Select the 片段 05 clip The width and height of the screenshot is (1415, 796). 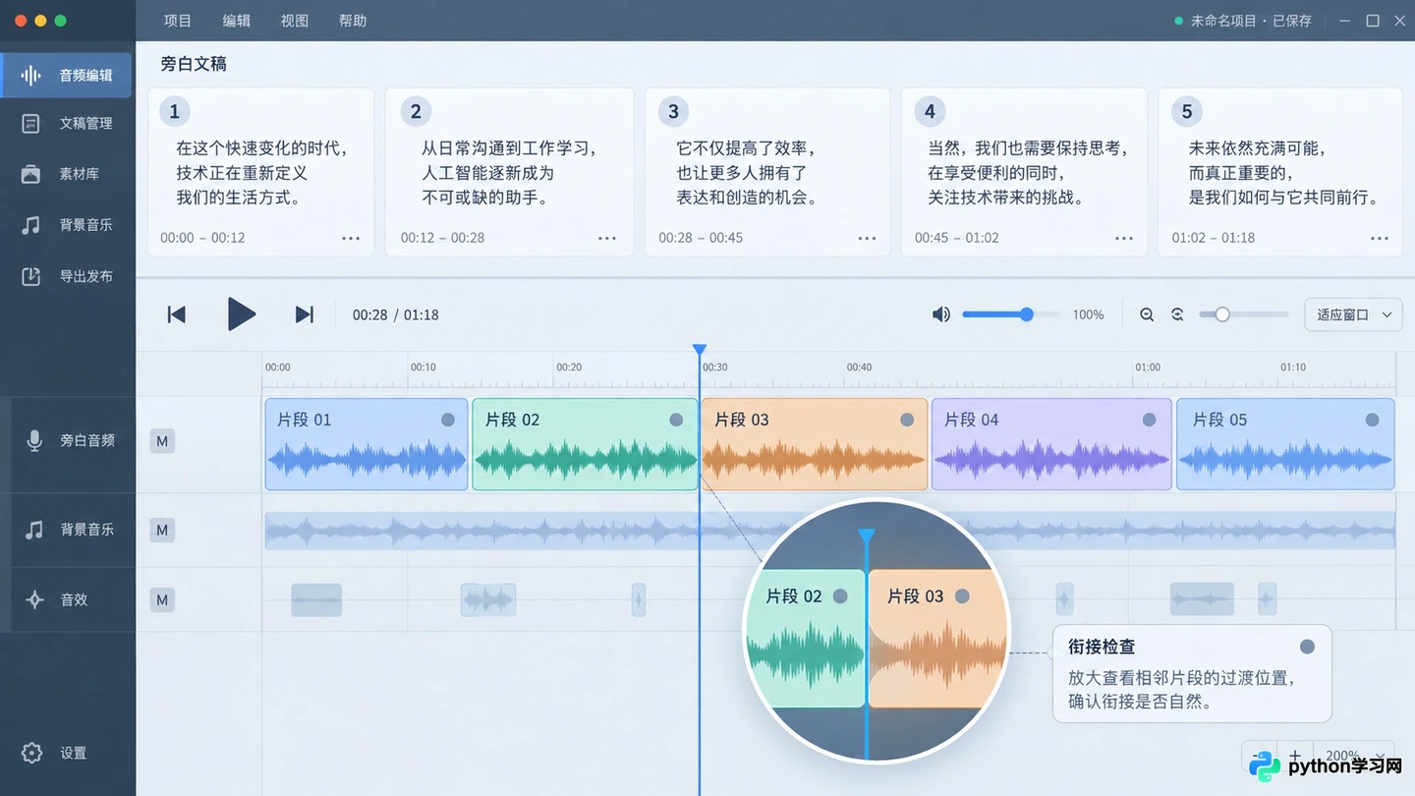coord(1285,444)
